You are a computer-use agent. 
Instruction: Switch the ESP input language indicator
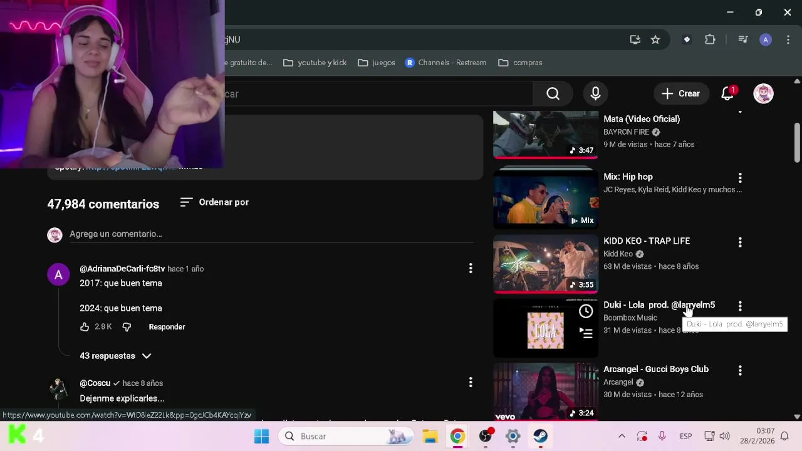686,436
